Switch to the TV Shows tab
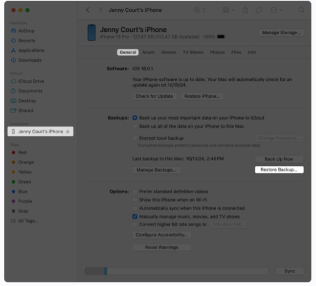The height and width of the screenshot is (286, 316). click(x=193, y=52)
